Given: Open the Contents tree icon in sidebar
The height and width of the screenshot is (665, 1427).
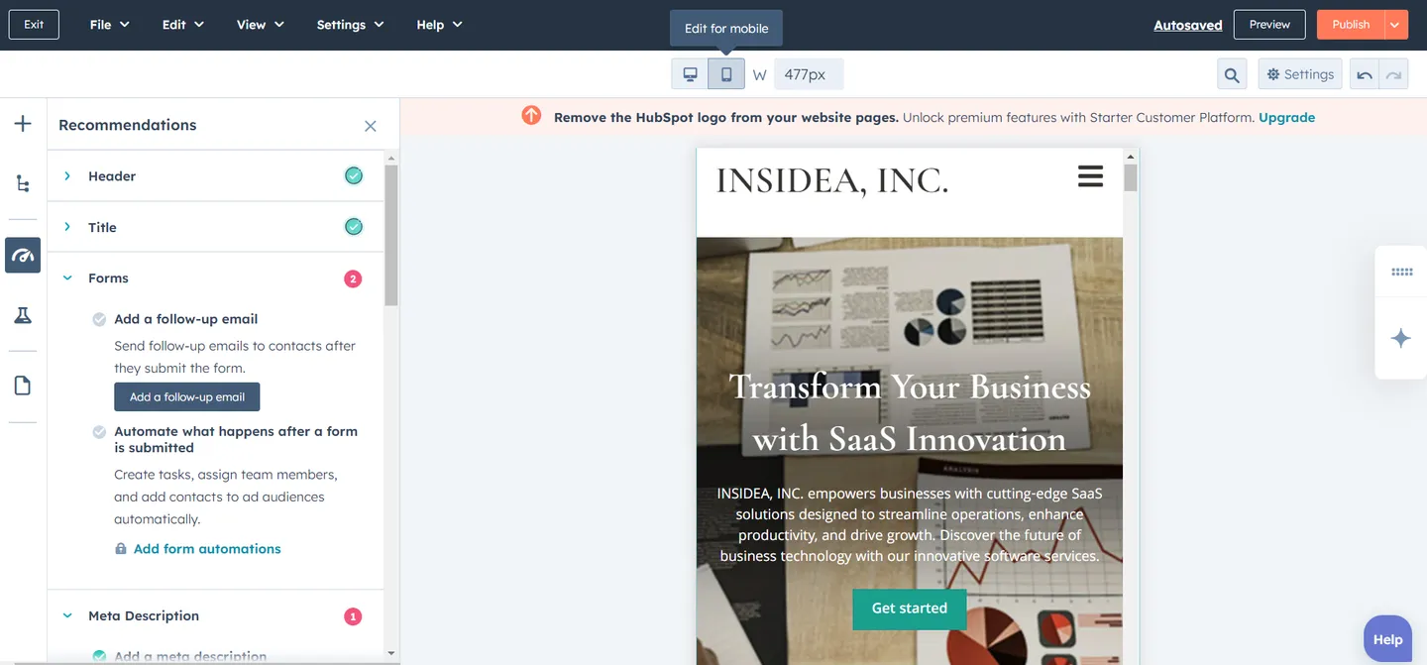Looking at the screenshot, I should click(23, 183).
